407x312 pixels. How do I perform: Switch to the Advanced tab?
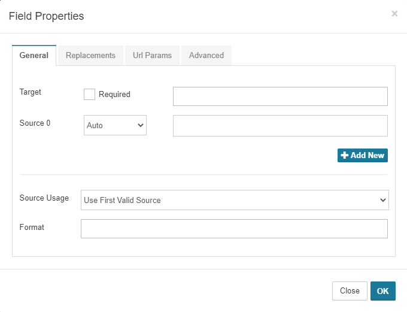pos(206,55)
